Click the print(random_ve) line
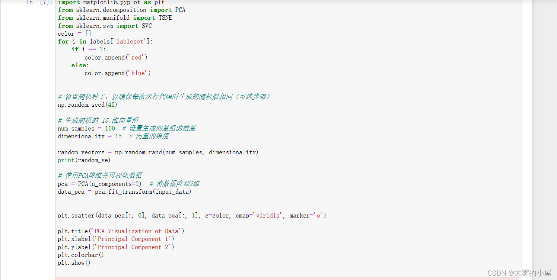The height and width of the screenshot is (280, 557). coord(84,160)
